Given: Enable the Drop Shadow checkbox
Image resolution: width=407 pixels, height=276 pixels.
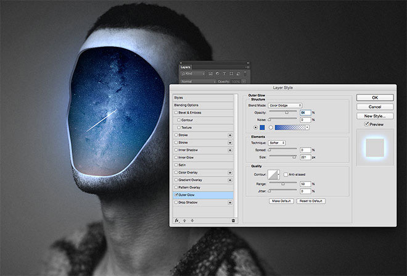Looking at the screenshot, I should (x=176, y=202).
